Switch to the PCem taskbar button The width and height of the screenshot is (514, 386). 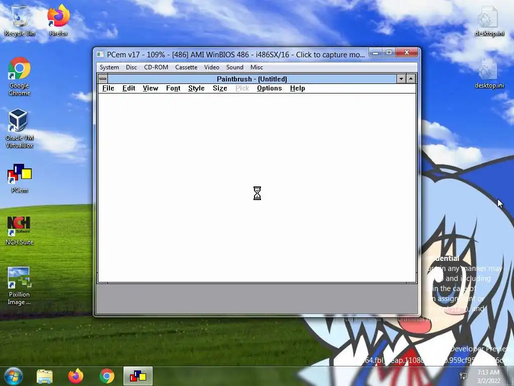coord(138,376)
